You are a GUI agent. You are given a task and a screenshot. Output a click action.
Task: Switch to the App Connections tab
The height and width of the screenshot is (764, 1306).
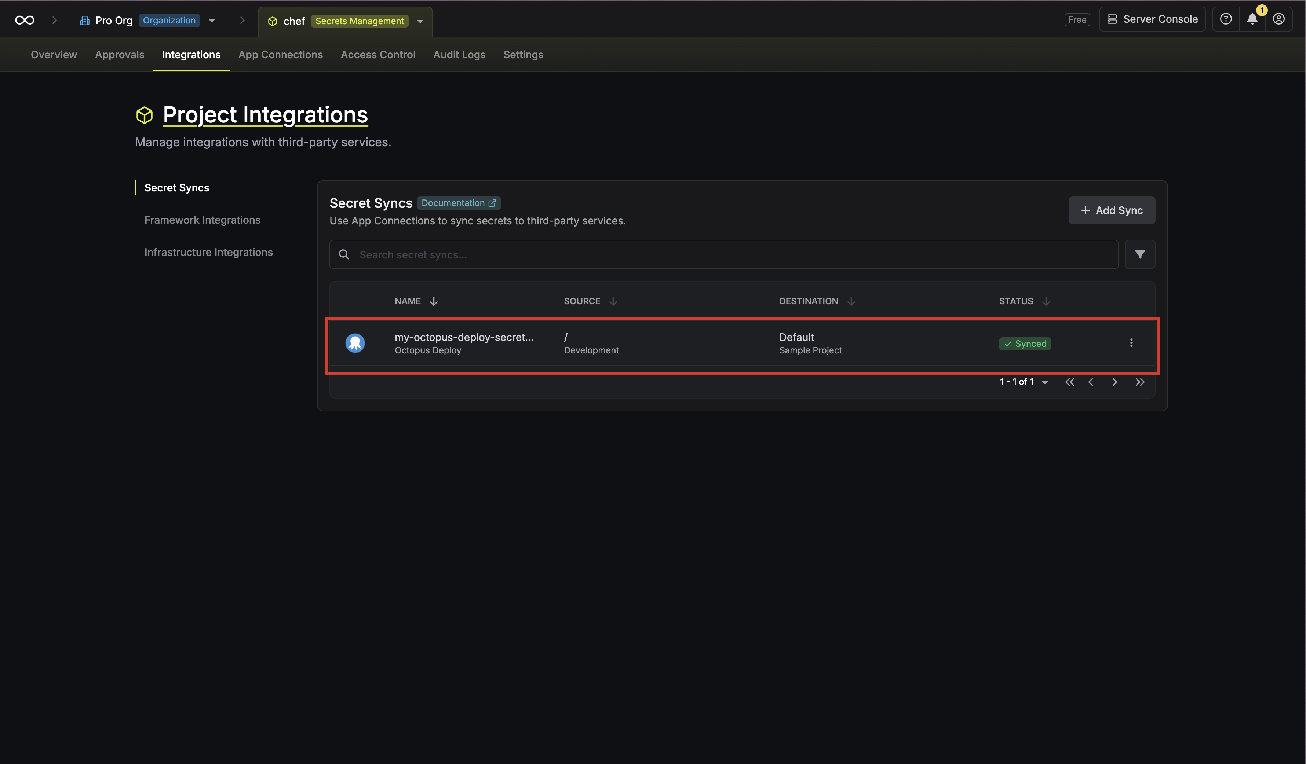tap(280, 55)
